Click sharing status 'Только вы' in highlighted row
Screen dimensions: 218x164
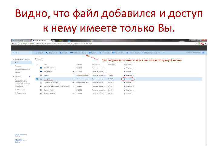pos(128,79)
